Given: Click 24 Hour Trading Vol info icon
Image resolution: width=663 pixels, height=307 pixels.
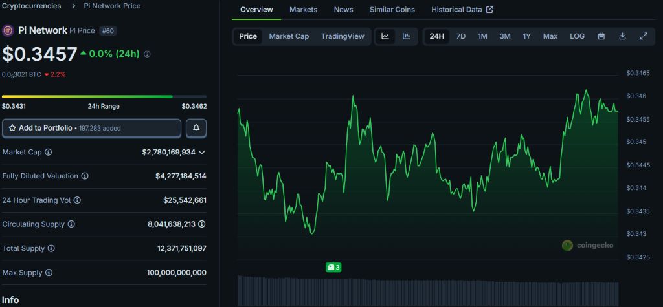Looking at the screenshot, I should [77, 200].
